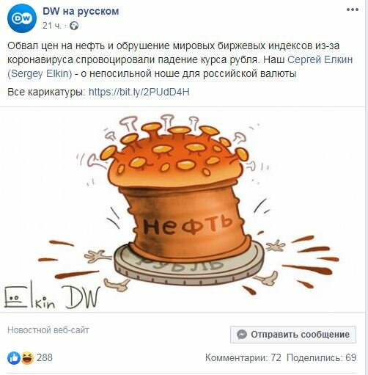Open Поделились: 69 shares list
The height and width of the screenshot is (375, 368).
pyautogui.click(x=321, y=358)
